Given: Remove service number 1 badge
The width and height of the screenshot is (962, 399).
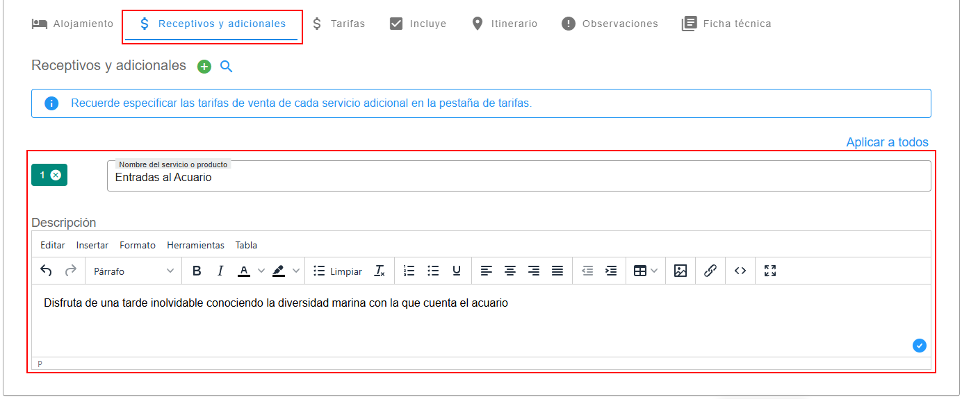Looking at the screenshot, I should [56, 175].
